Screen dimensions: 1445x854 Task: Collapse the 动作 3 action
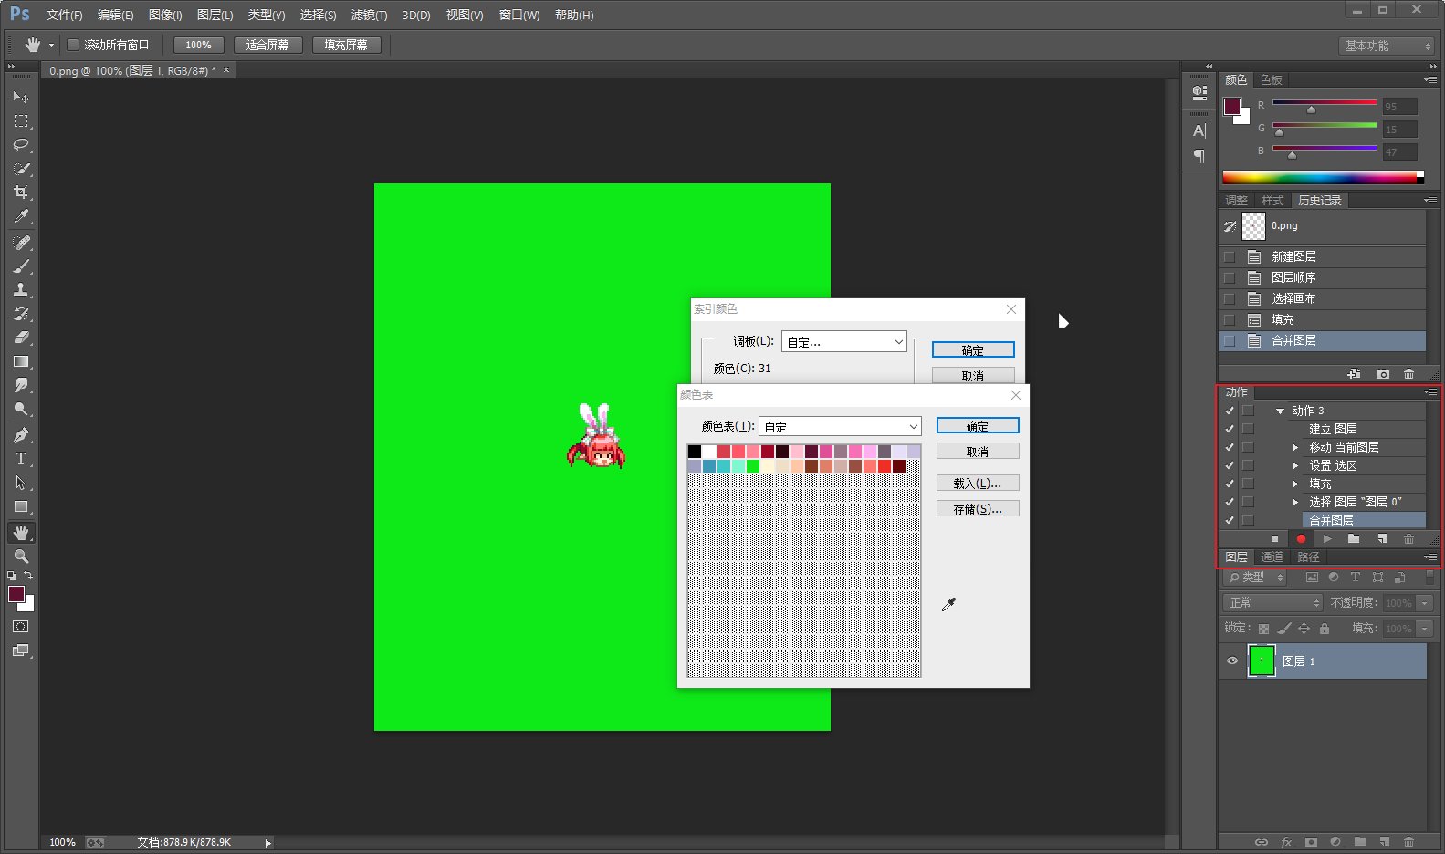point(1280,411)
